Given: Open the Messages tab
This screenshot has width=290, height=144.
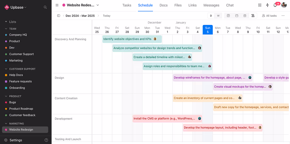Looking at the screenshot, I should [211, 5].
